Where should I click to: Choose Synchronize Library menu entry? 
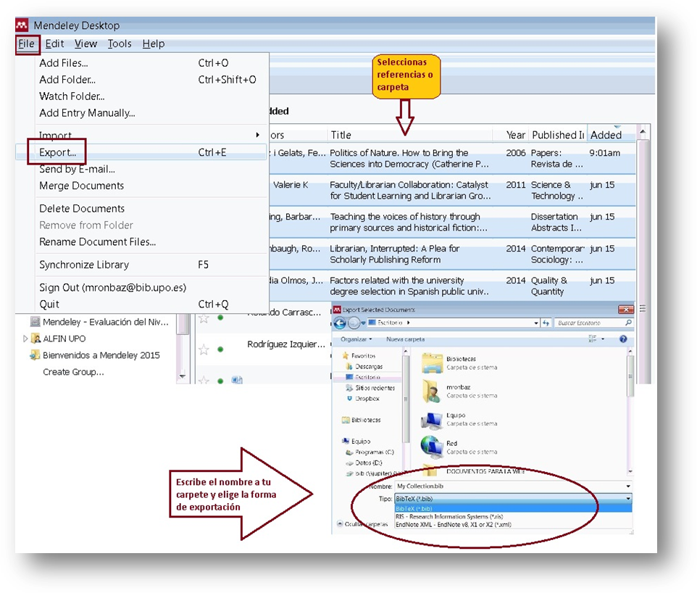point(142,265)
